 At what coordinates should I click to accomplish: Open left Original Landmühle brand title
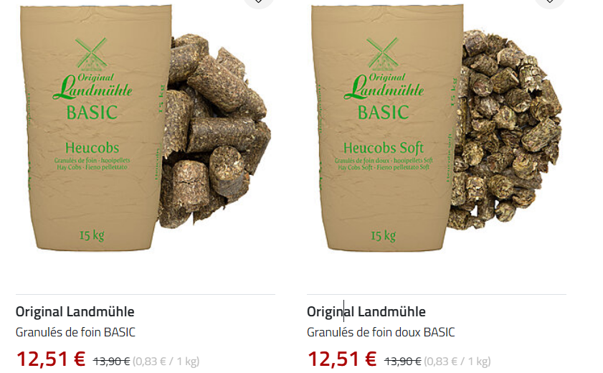[x=75, y=311]
